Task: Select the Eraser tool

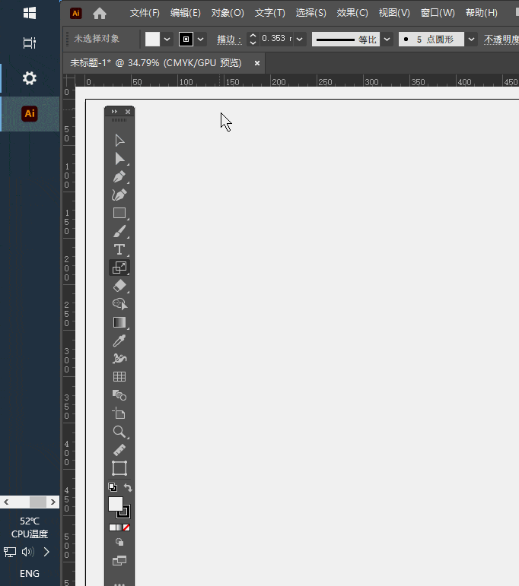Action: 119,286
